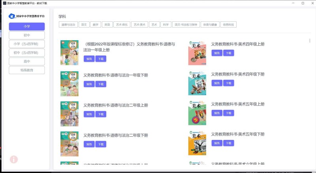The width and height of the screenshot is (316, 173).
Task: Filter by subject 科学
Action: coord(166,24)
